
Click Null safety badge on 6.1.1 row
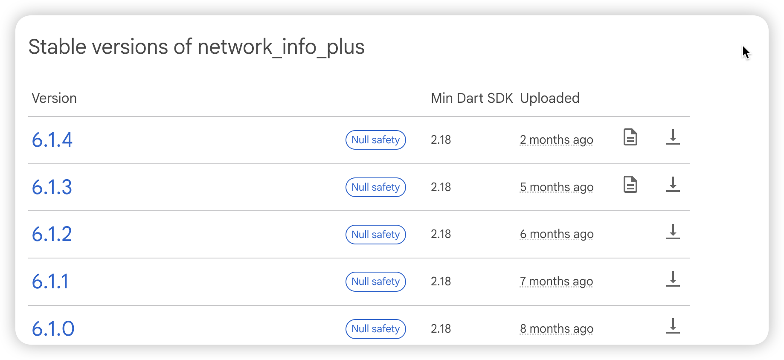coord(375,282)
